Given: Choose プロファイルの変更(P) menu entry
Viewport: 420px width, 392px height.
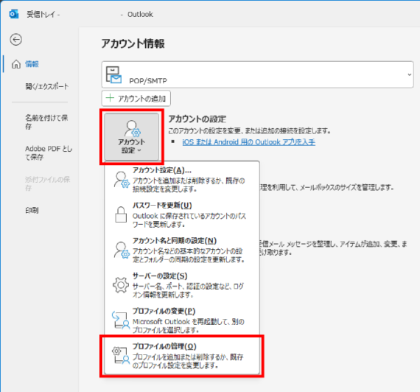Looking at the screenshot, I should 182,320.
